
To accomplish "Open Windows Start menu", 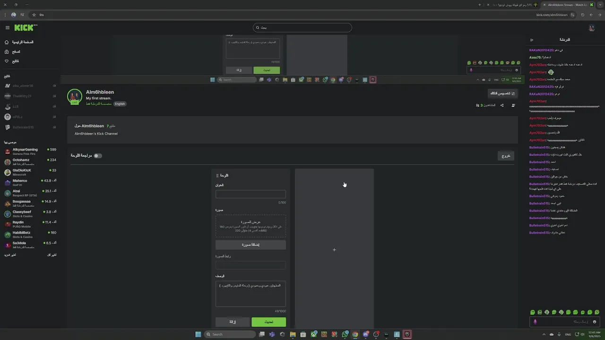I will [198, 334].
